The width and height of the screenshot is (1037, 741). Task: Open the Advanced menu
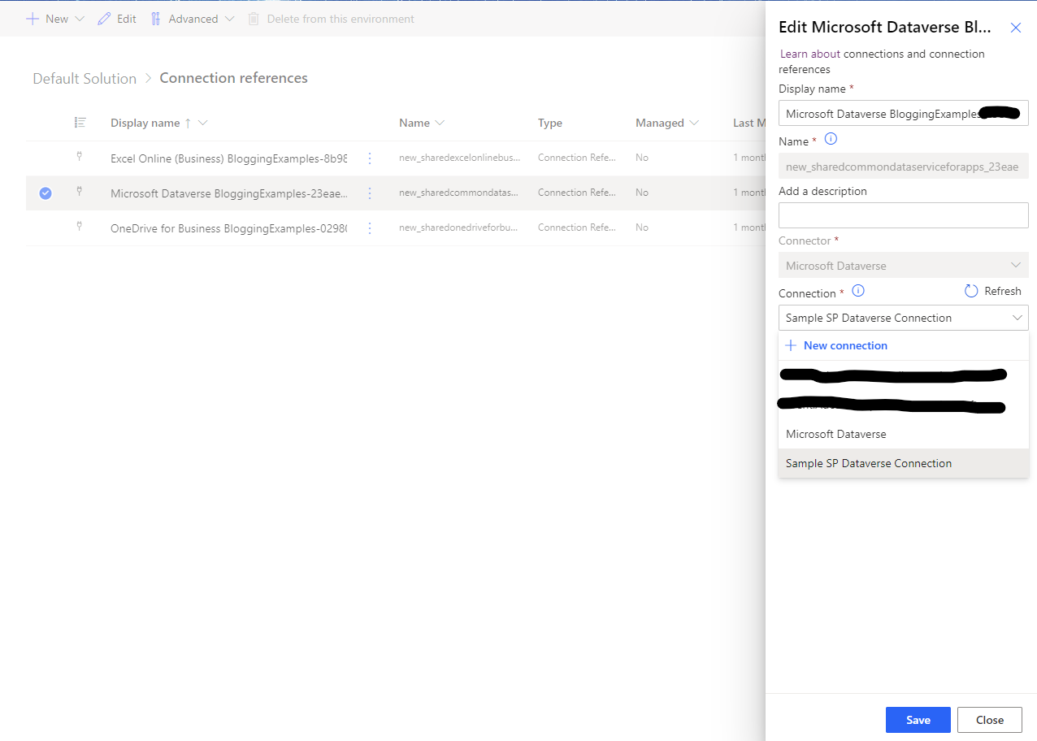(192, 19)
